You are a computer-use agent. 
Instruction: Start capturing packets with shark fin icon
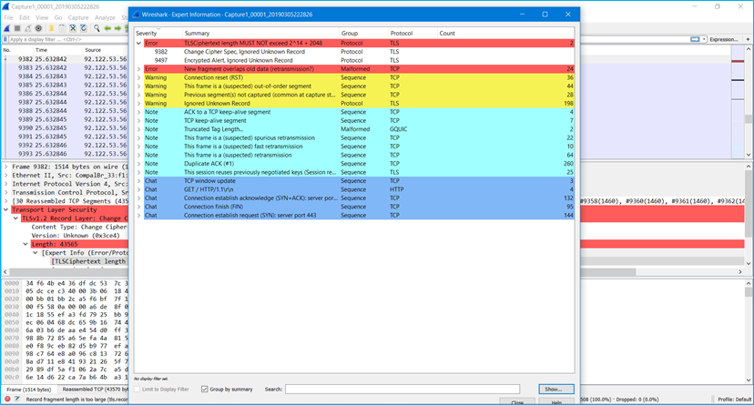coord(6,28)
